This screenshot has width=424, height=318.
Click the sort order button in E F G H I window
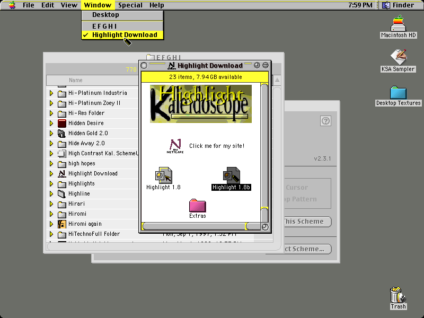[x=277, y=80]
